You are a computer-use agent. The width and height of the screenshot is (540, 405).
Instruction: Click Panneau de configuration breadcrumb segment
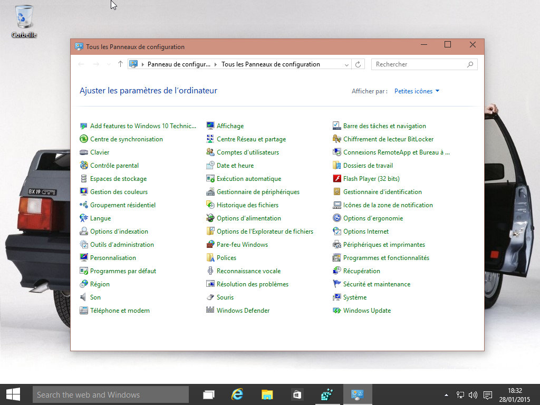pos(179,64)
